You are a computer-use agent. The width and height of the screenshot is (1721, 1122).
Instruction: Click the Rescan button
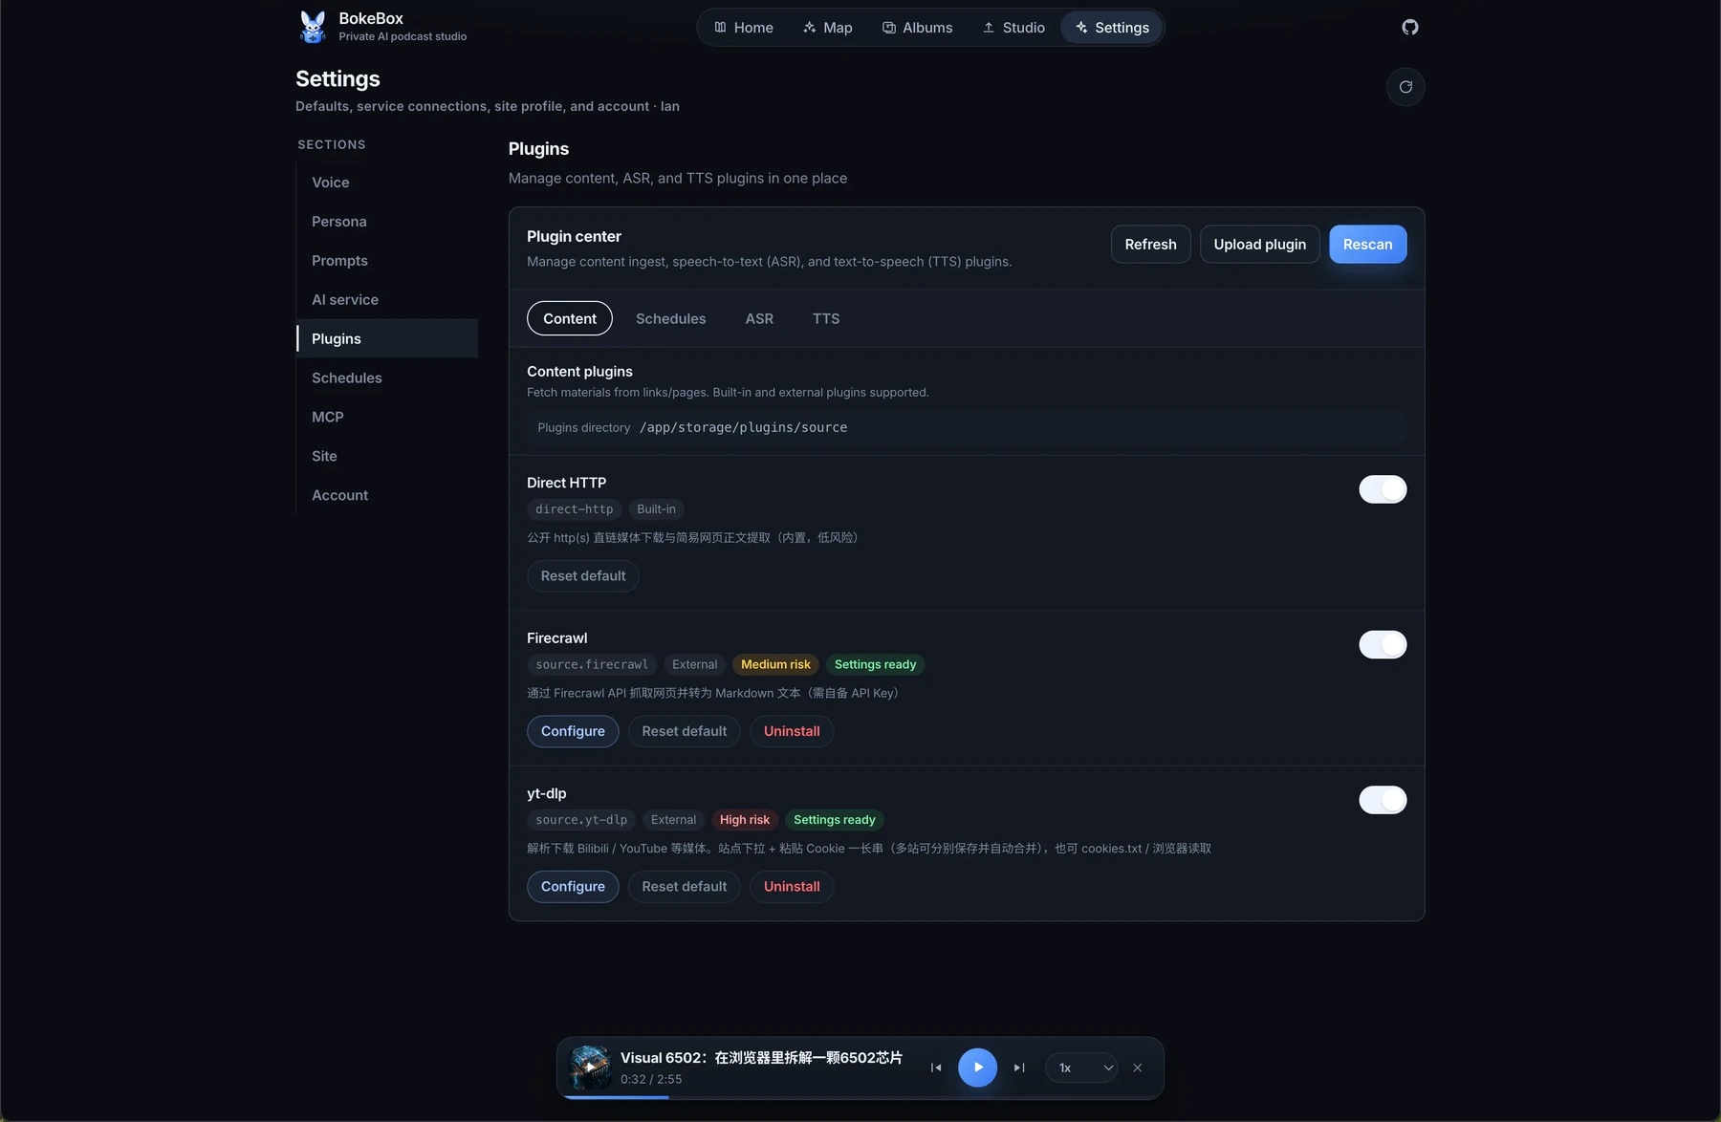tap(1367, 244)
